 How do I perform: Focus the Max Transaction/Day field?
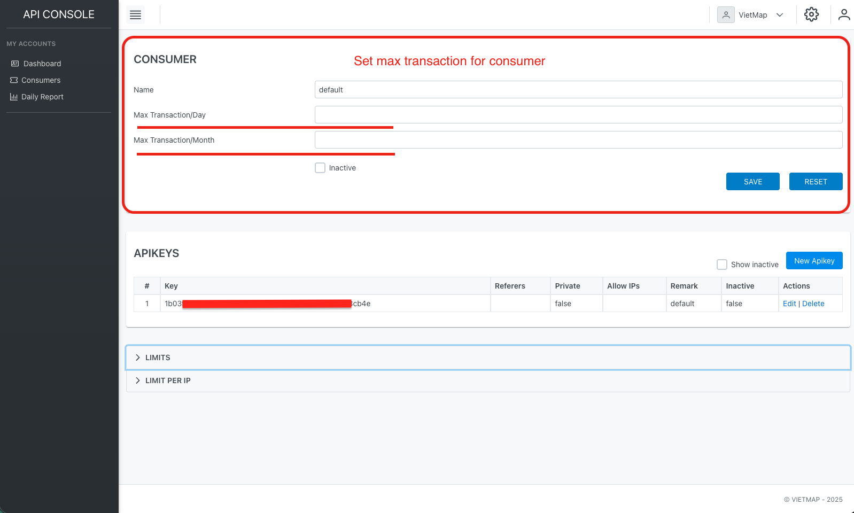pos(578,115)
